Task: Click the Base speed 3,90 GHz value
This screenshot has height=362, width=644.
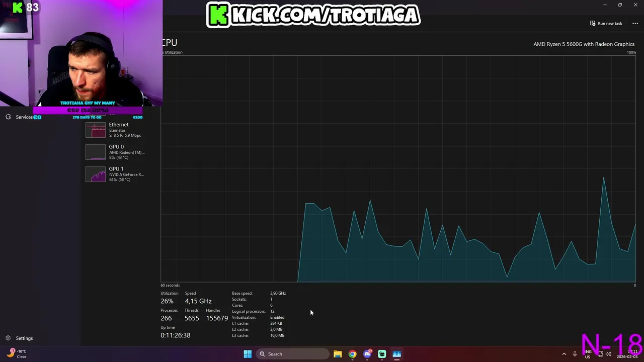Action: (x=278, y=293)
